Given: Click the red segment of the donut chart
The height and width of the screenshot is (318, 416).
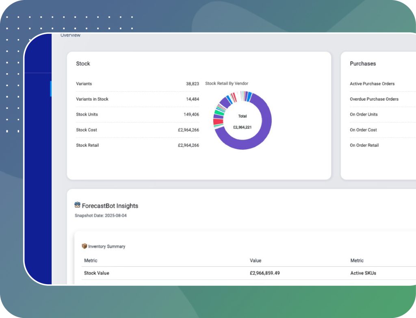Looking at the screenshot, I should pyautogui.click(x=218, y=121).
